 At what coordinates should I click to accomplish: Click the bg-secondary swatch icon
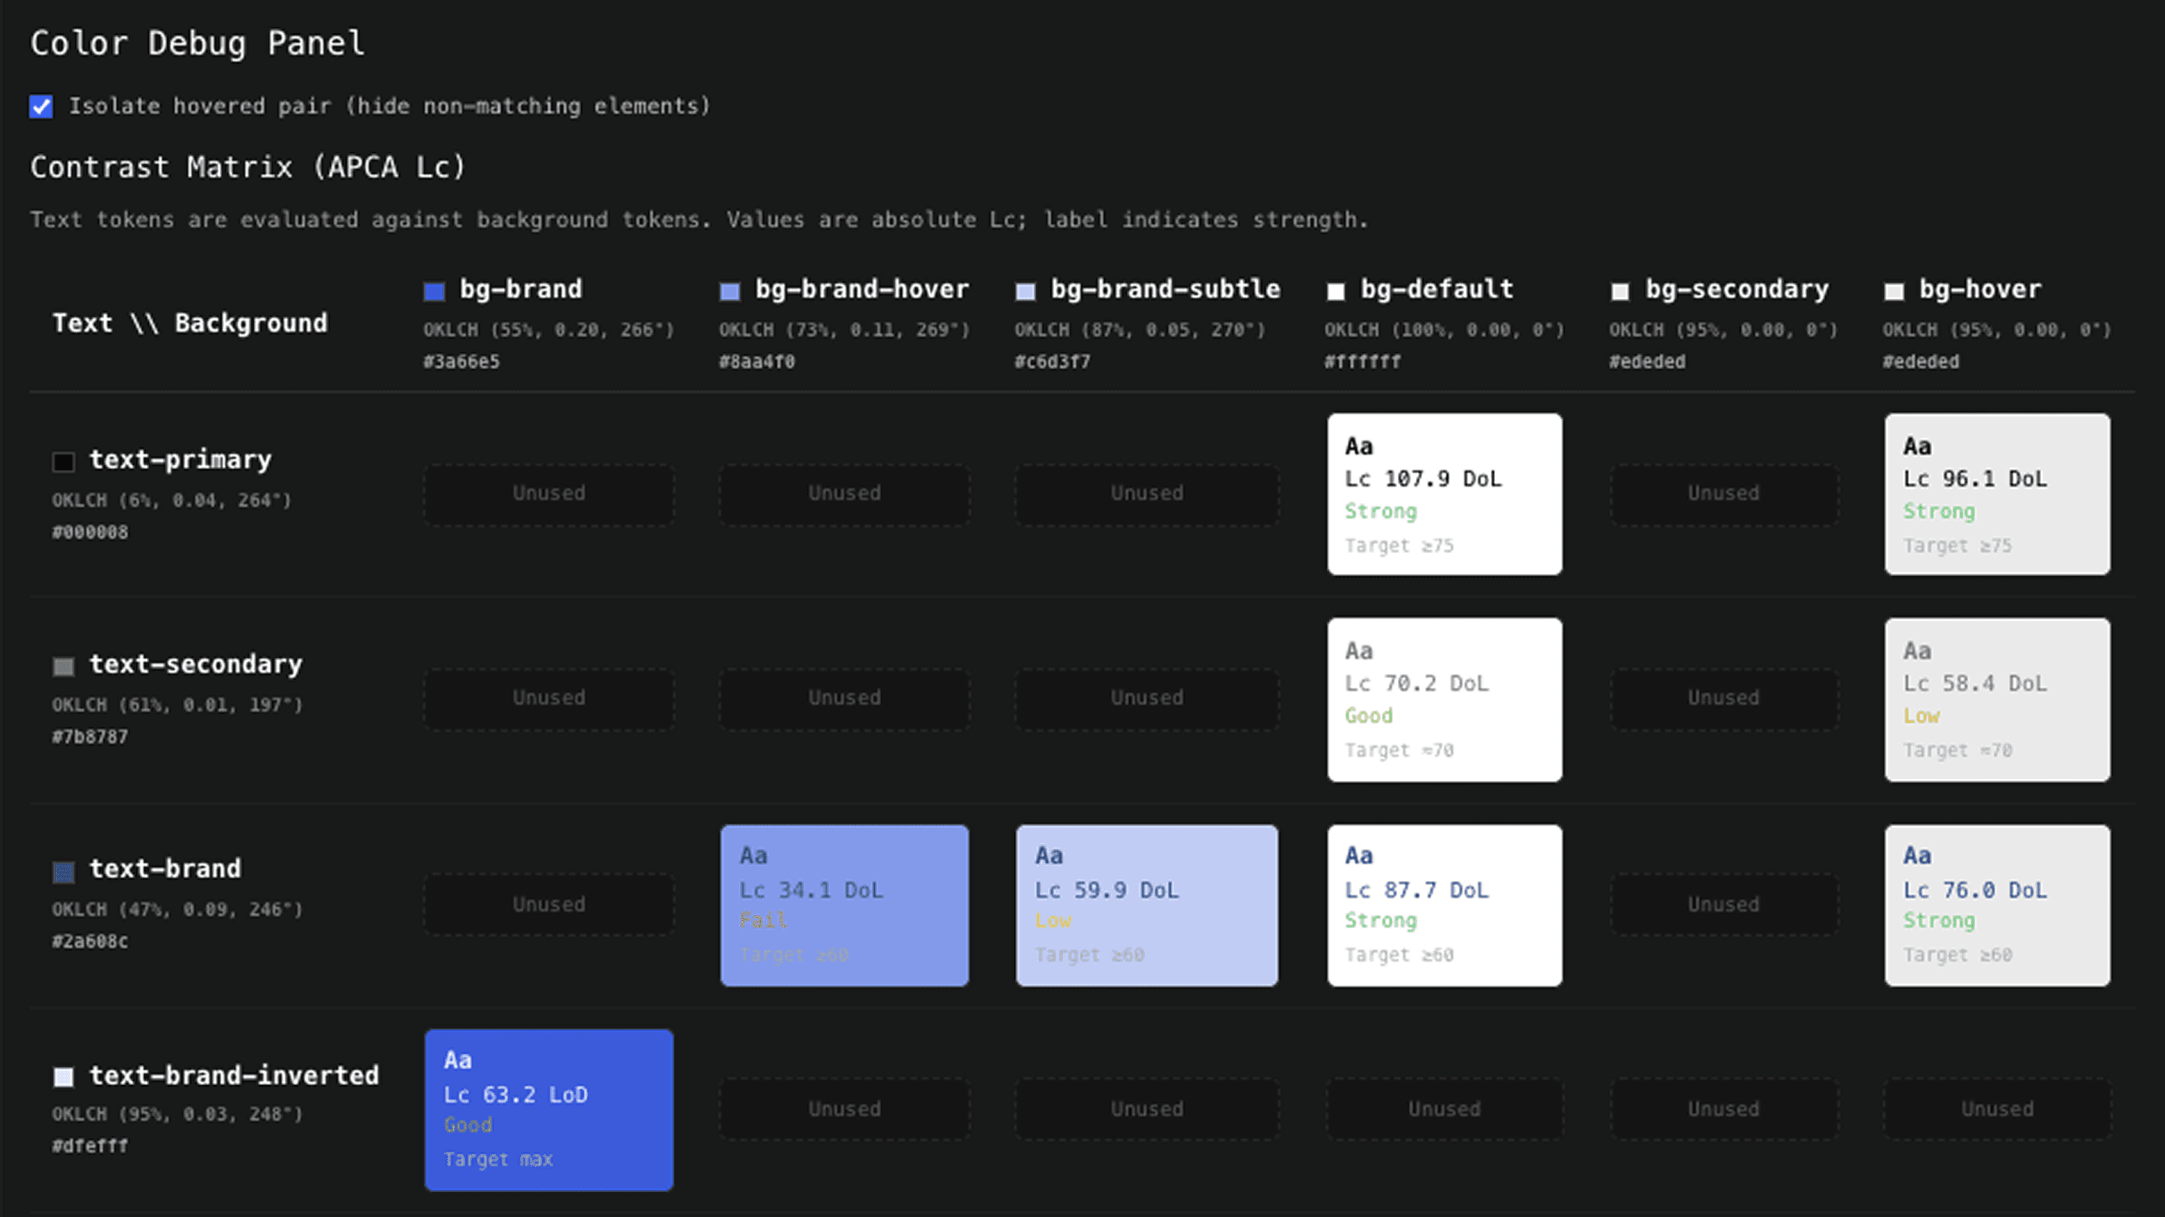click(1620, 291)
